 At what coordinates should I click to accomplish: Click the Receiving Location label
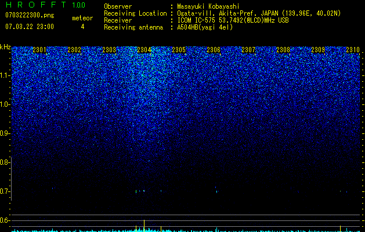135,13
